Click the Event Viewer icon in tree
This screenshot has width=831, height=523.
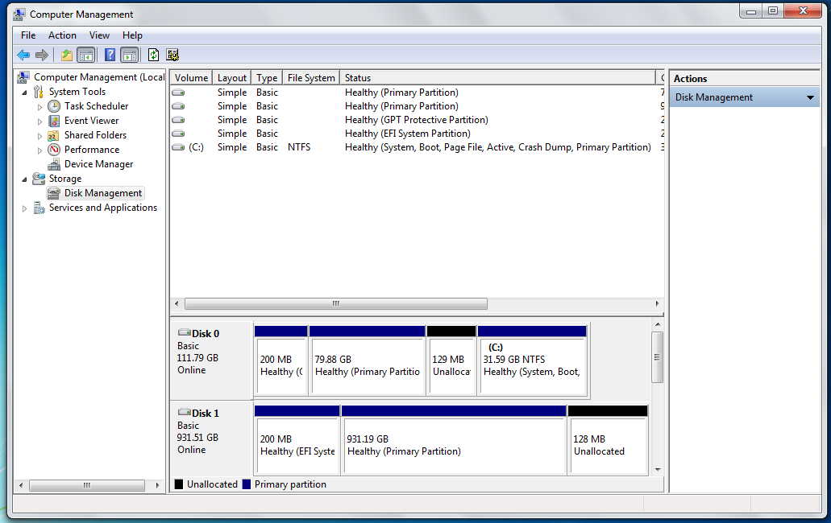coord(54,121)
